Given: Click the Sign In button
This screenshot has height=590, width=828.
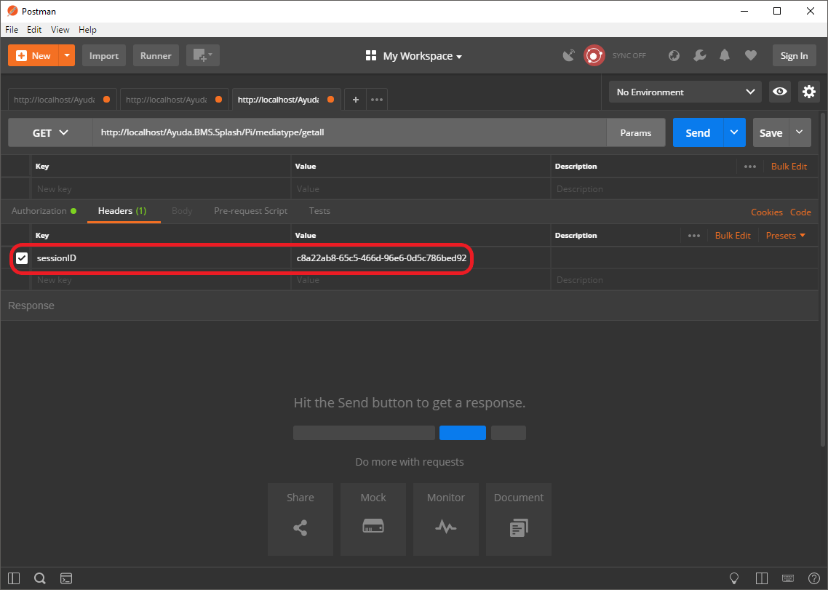Looking at the screenshot, I should (795, 55).
